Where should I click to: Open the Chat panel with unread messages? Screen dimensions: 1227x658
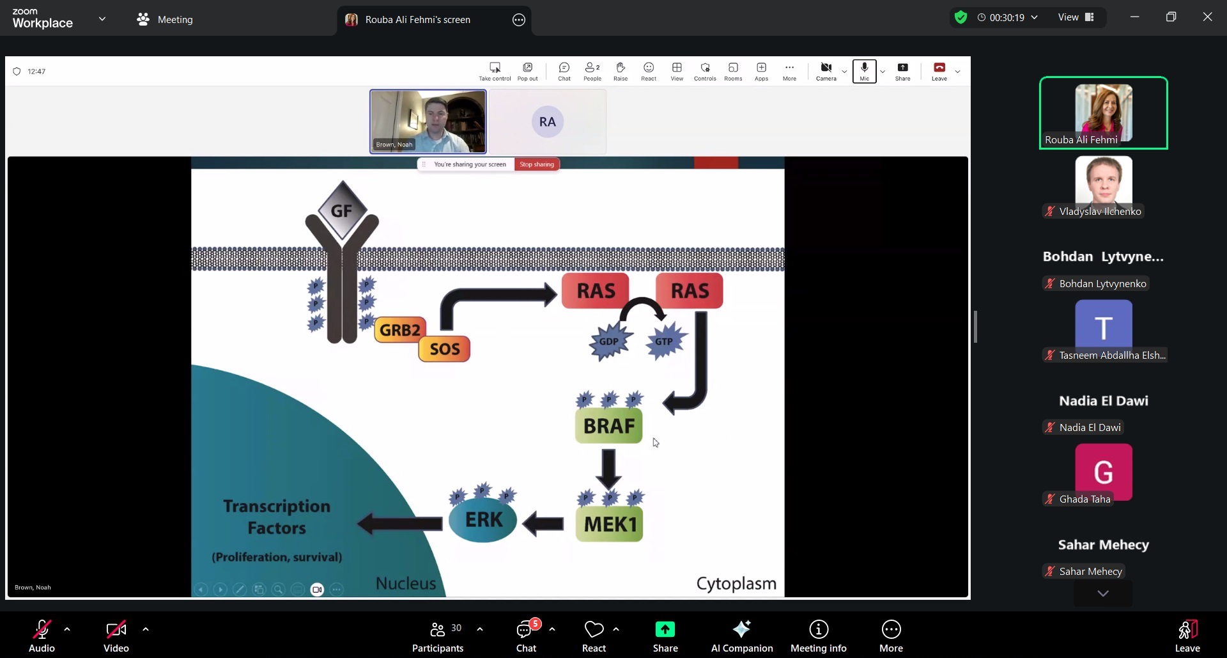pyautogui.click(x=525, y=636)
